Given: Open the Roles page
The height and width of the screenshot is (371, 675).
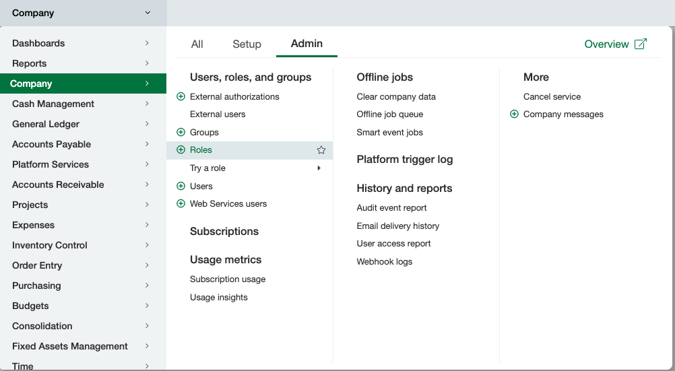Looking at the screenshot, I should tap(201, 149).
